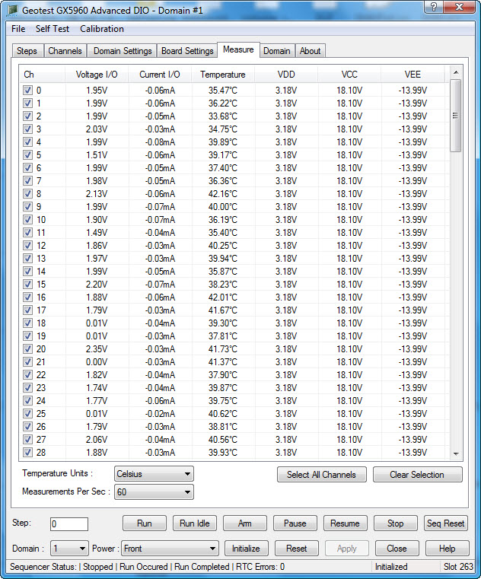Viewport: 481px width, 579px height.
Task: Click the Initialized status bar text
Action: click(391, 566)
